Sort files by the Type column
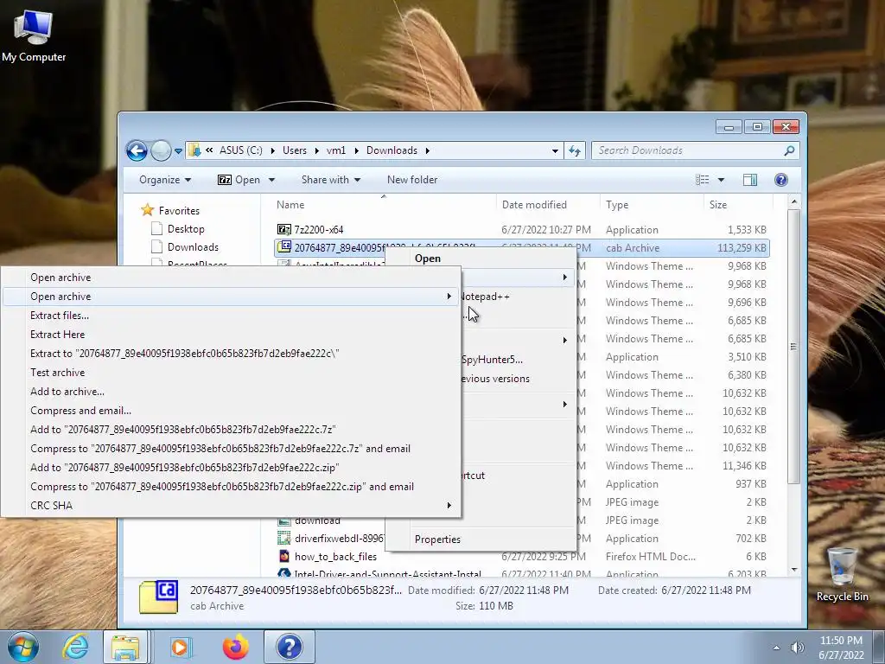885x664 pixels. pyautogui.click(x=652, y=205)
